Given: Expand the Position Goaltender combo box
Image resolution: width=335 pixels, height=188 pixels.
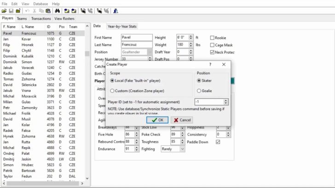Looking at the screenshot, I should click(150, 52).
